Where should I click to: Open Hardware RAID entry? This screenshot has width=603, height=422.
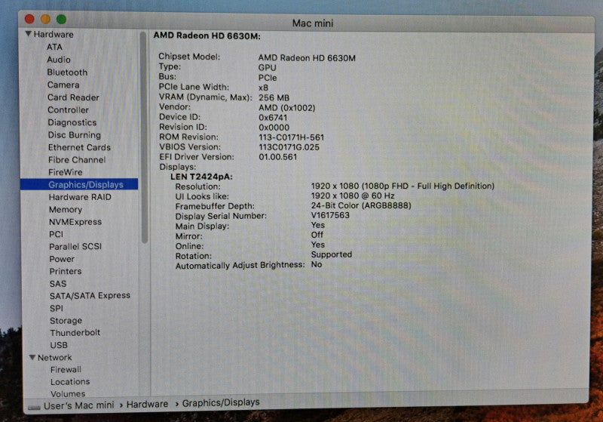click(80, 197)
